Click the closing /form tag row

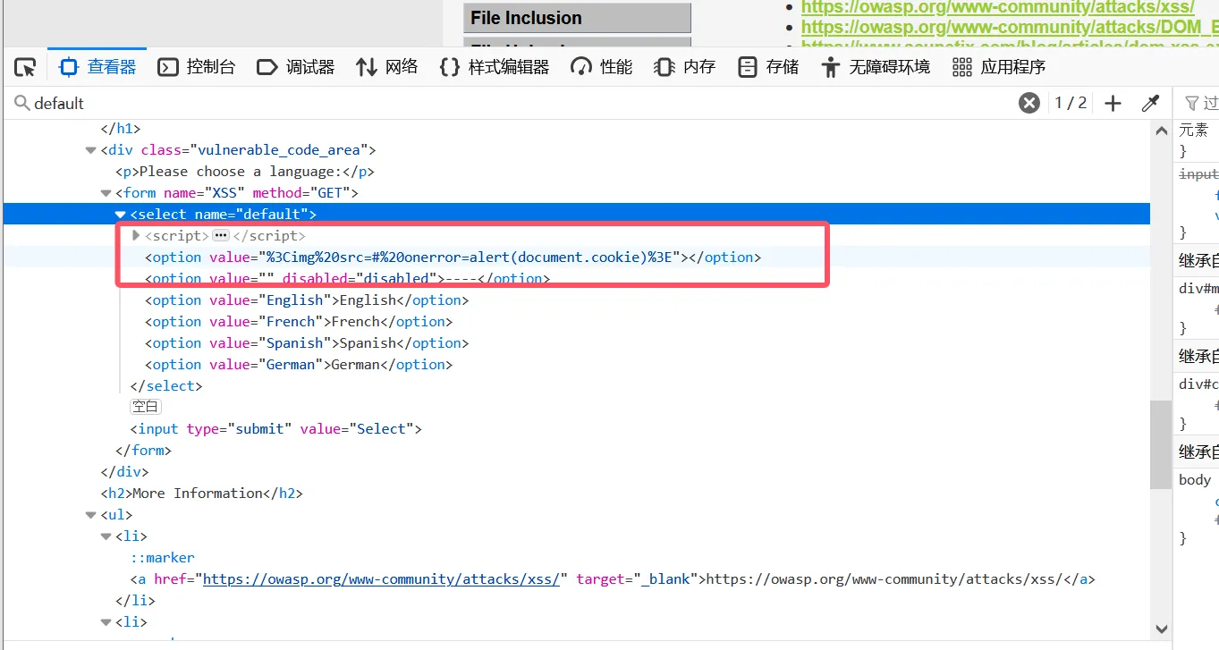click(x=577, y=451)
